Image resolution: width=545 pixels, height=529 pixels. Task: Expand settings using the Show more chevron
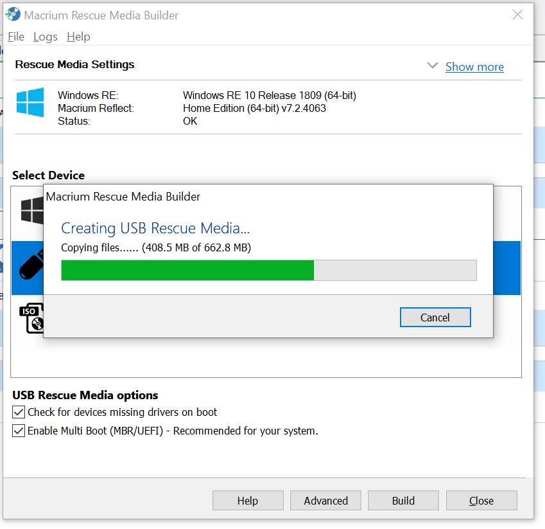click(433, 65)
